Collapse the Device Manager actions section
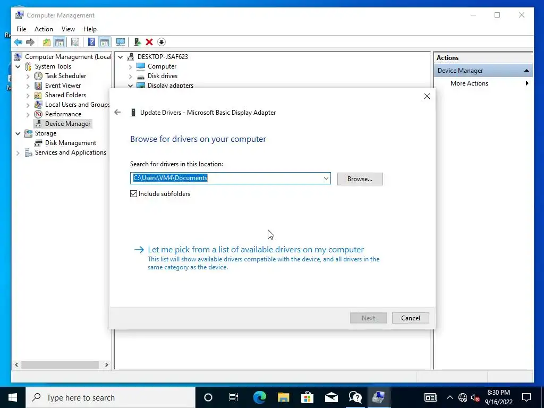 point(526,71)
